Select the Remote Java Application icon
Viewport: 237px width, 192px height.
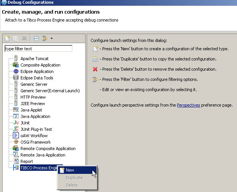[16, 155]
